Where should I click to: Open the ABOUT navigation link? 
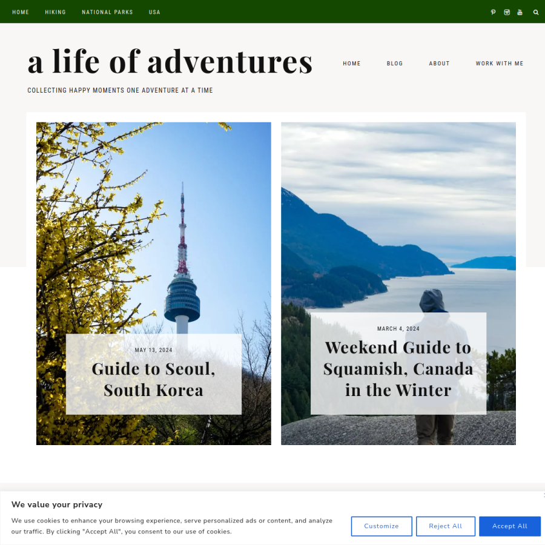coord(439,63)
